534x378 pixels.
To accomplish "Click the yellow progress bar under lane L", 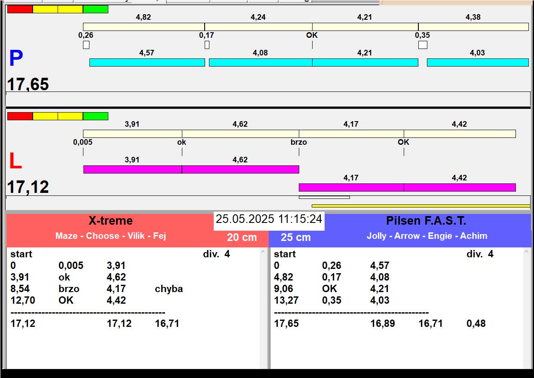I will tap(420, 206).
